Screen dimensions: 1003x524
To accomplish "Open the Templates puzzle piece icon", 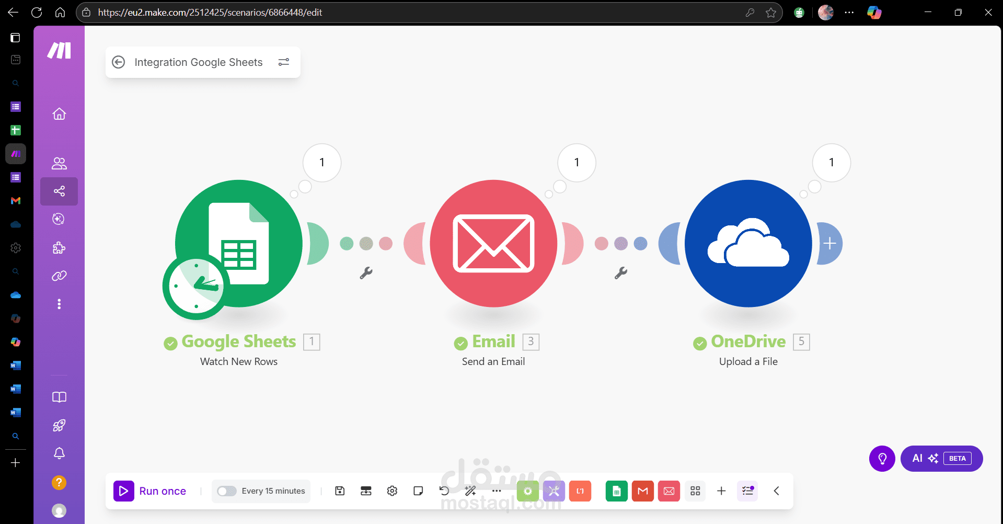I will [59, 247].
